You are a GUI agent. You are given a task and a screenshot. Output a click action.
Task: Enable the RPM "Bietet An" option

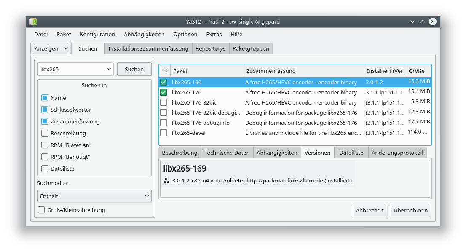pyautogui.click(x=45, y=145)
